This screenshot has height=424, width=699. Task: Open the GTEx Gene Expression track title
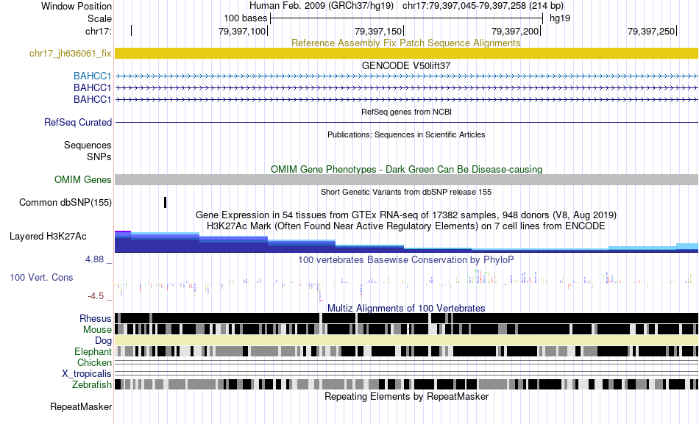click(x=406, y=215)
